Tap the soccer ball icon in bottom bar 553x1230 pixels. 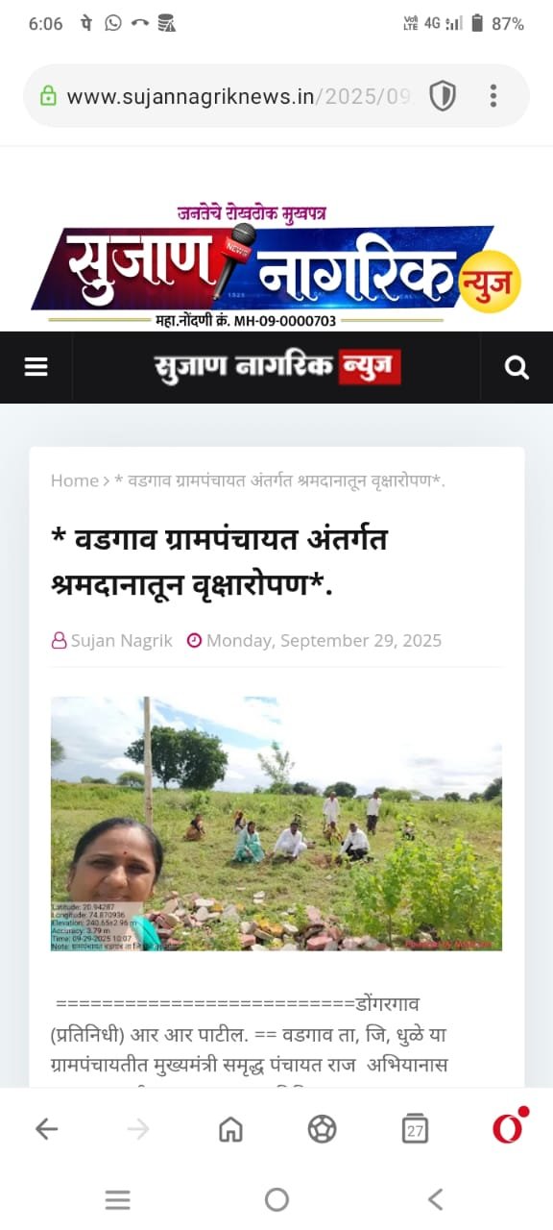322,1129
